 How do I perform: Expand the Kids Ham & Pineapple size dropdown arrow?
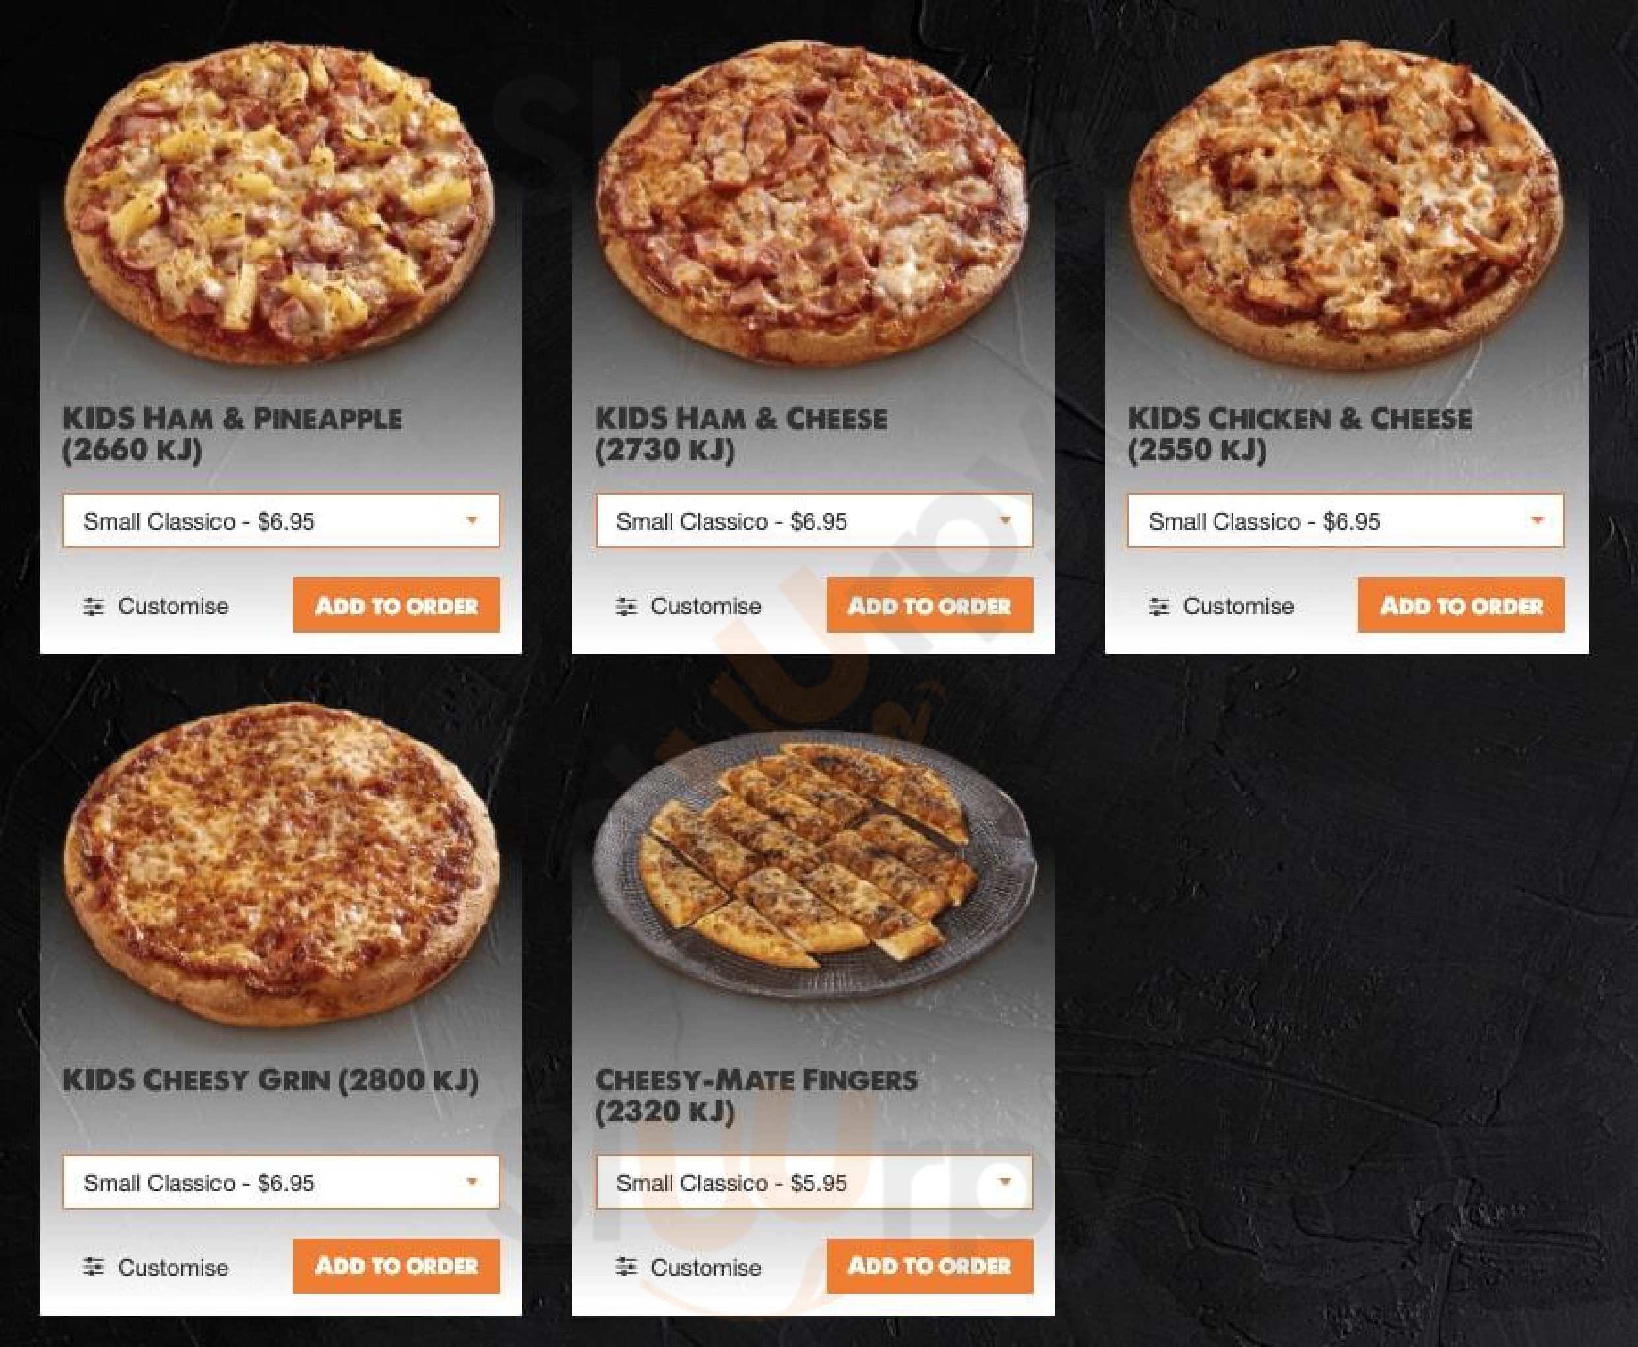click(x=471, y=520)
